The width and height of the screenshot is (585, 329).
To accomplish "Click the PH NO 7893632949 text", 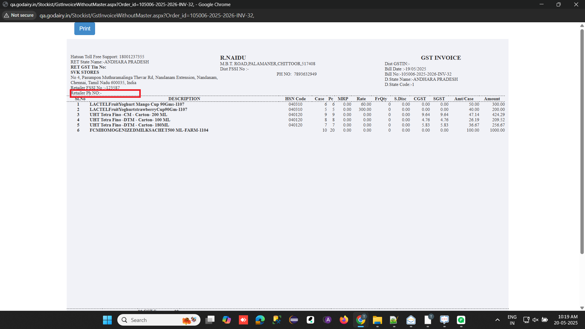I will [x=296, y=74].
